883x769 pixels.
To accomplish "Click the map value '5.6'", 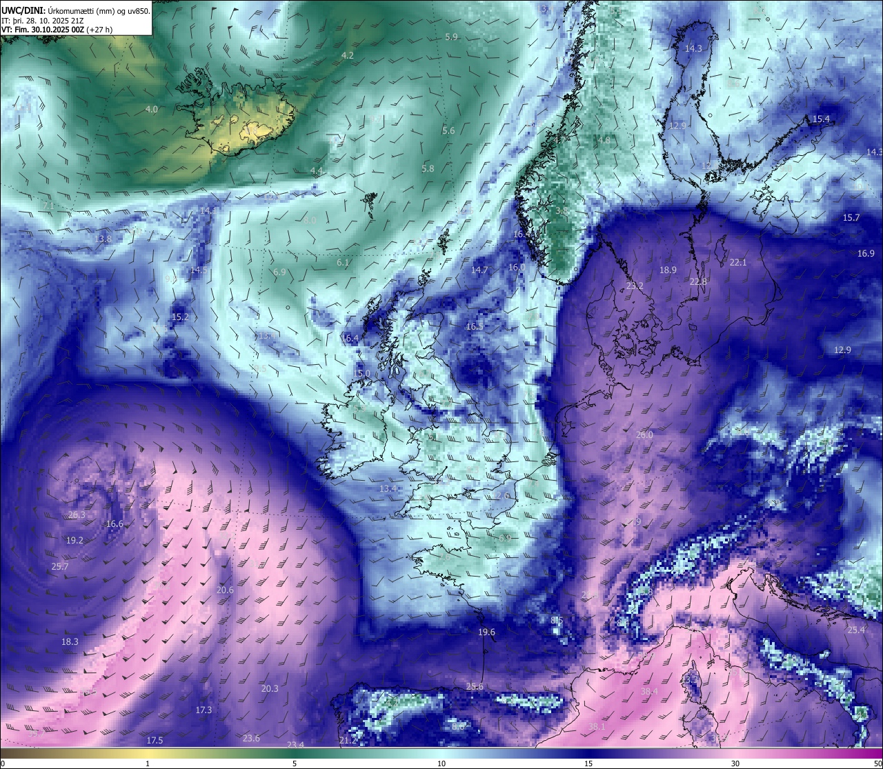I will click(448, 131).
